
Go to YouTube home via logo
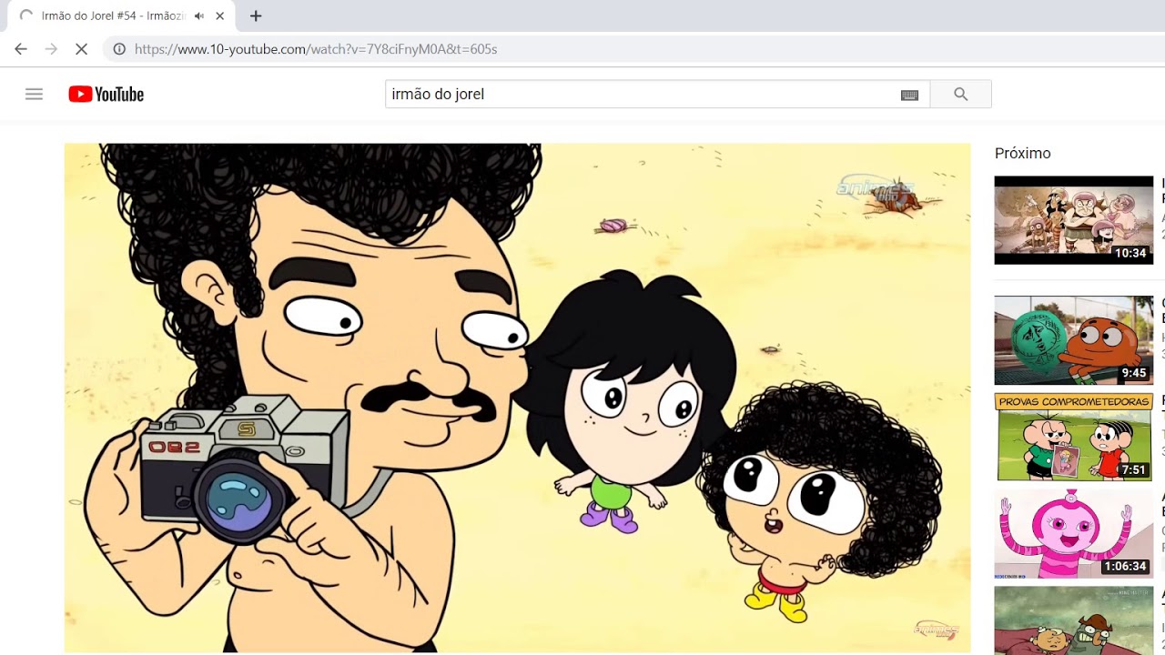pyautogui.click(x=106, y=94)
